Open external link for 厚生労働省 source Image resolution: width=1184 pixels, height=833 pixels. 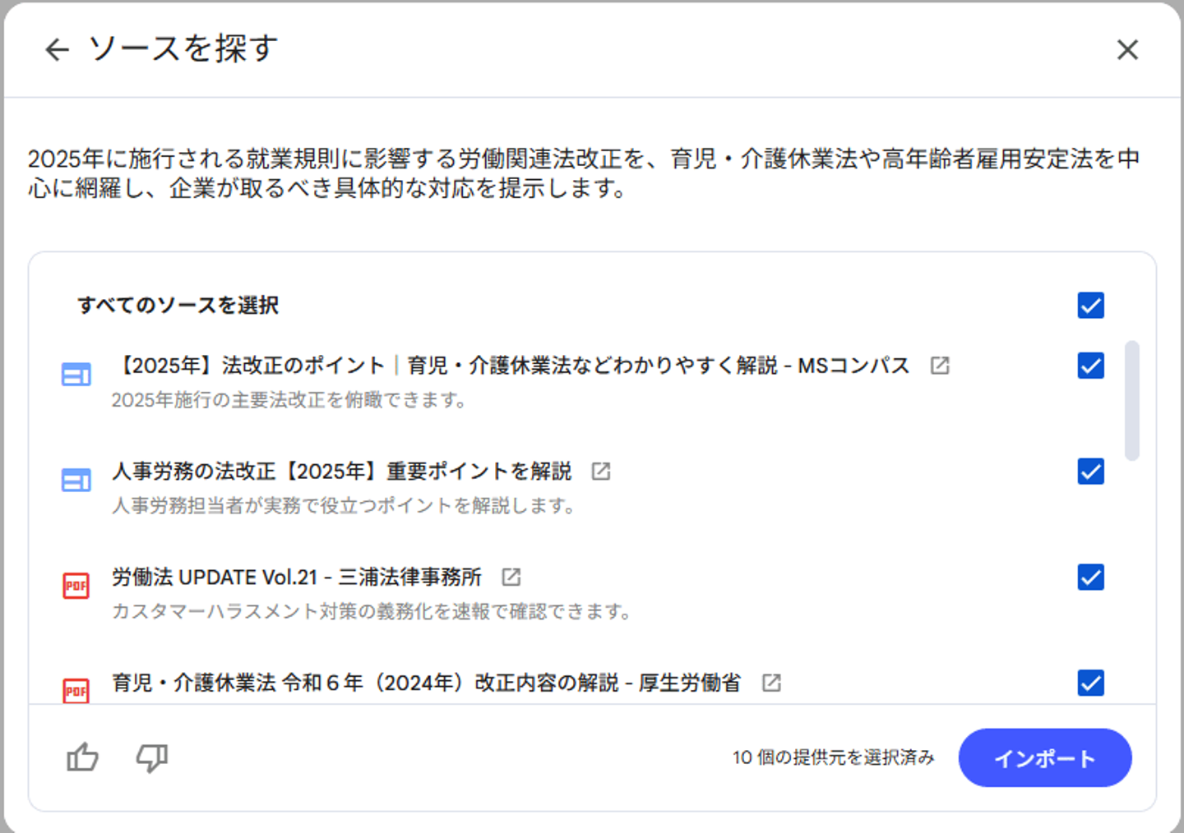[x=771, y=683]
